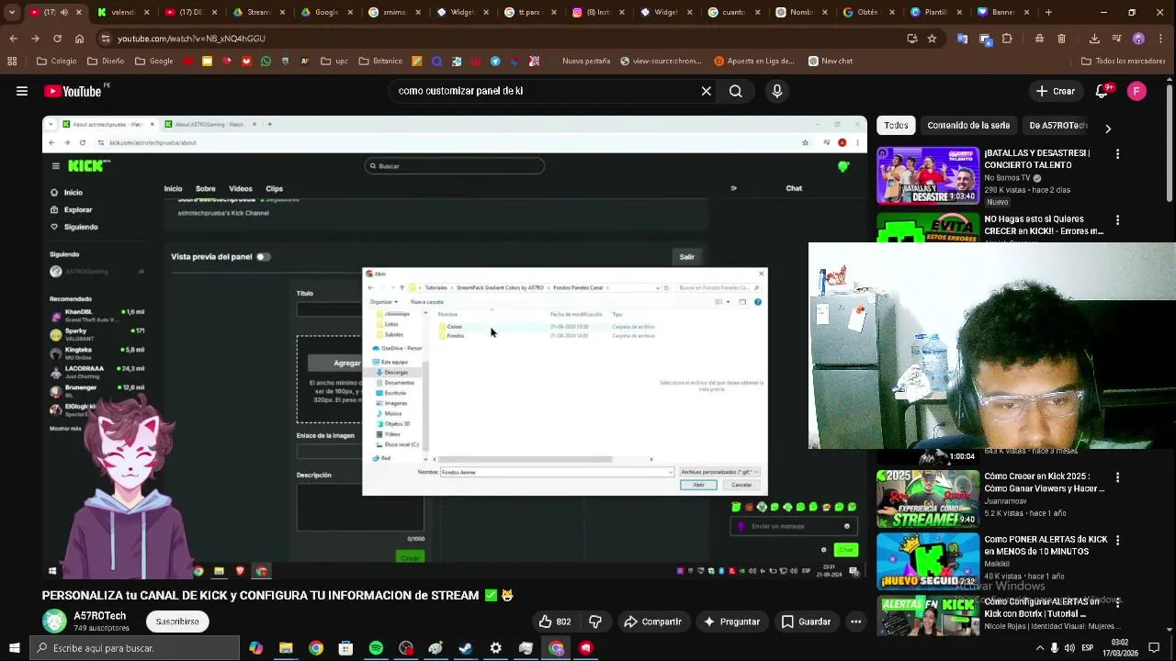Like the video with thumbs up
This screenshot has width=1176, height=661.
(555, 622)
